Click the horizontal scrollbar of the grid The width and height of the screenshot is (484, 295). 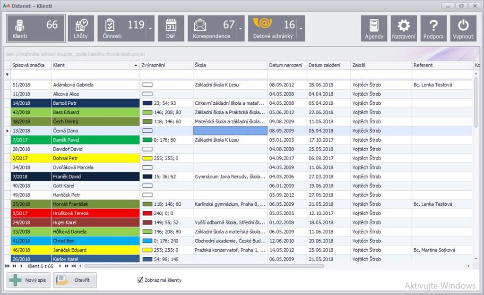(x=204, y=266)
